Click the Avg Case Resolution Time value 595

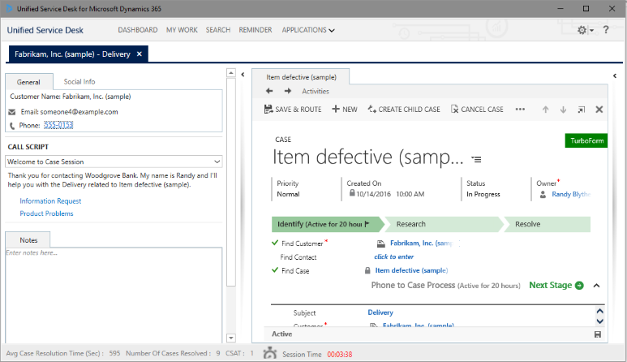114,353
